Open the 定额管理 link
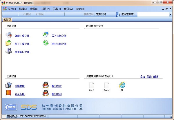Viewport: 174px width, 120px height. pos(20,86)
